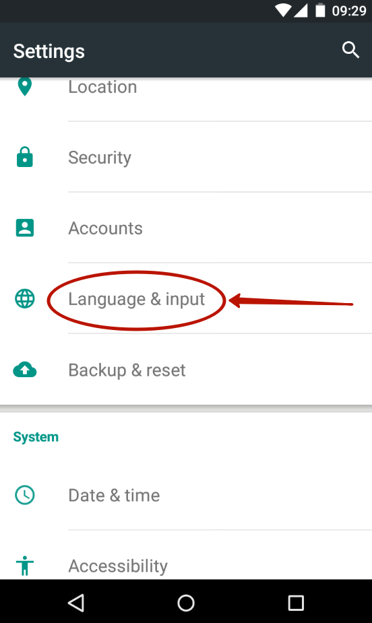Image resolution: width=372 pixels, height=623 pixels.
Task: Open Backup & reset settings
Action: coord(186,370)
